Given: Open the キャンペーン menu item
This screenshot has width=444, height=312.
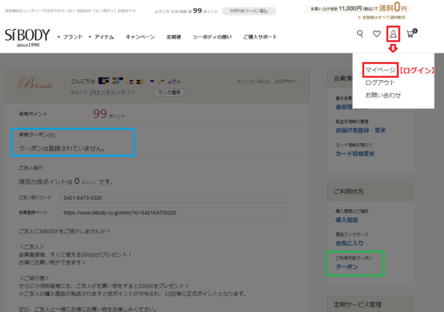Looking at the screenshot, I should point(140,37).
